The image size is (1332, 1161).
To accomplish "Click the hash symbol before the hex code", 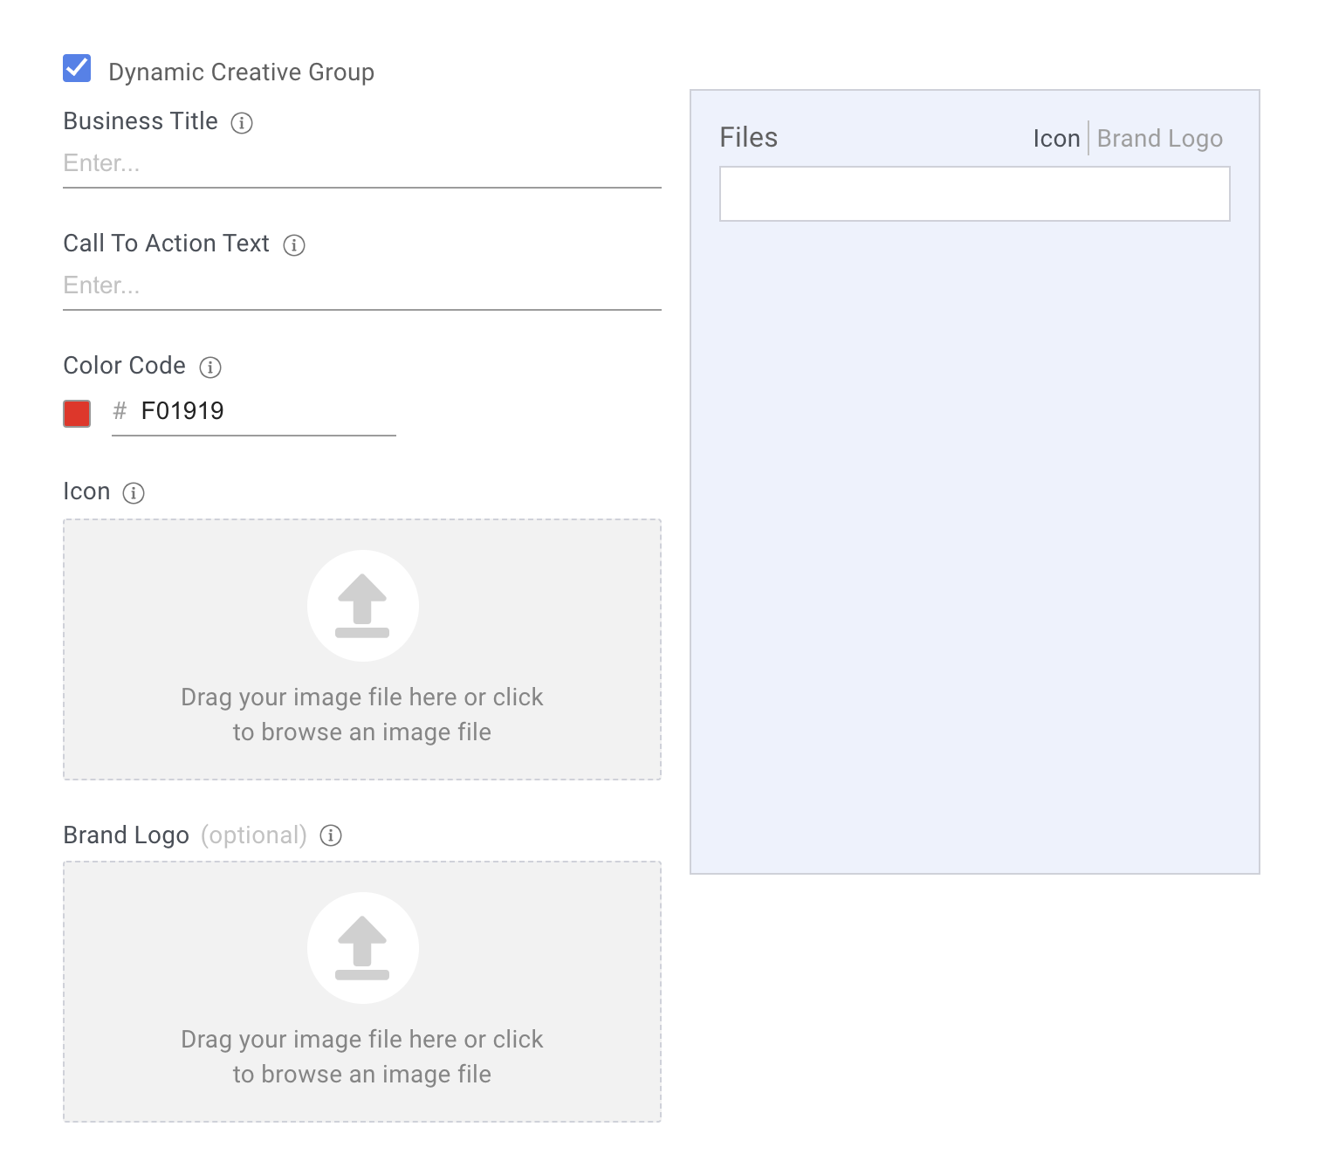I will point(120,411).
